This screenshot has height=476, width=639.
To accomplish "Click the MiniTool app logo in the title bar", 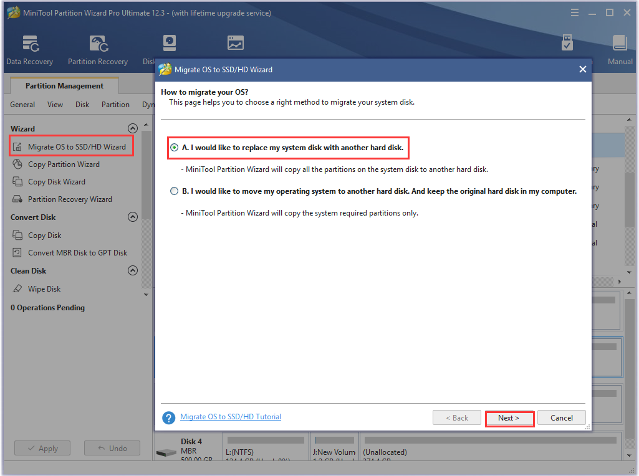I will pos(14,12).
